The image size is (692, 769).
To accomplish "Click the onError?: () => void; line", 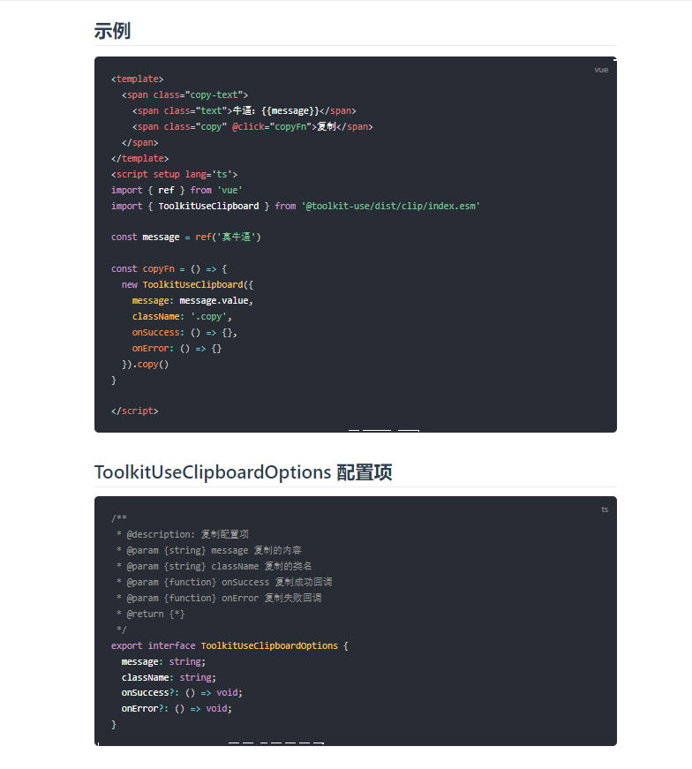I will (177, 708).
